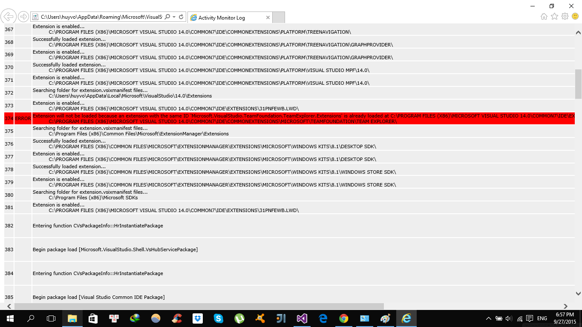
Task: Refresh the page with reload icon
Action: [x=181, y=17]
